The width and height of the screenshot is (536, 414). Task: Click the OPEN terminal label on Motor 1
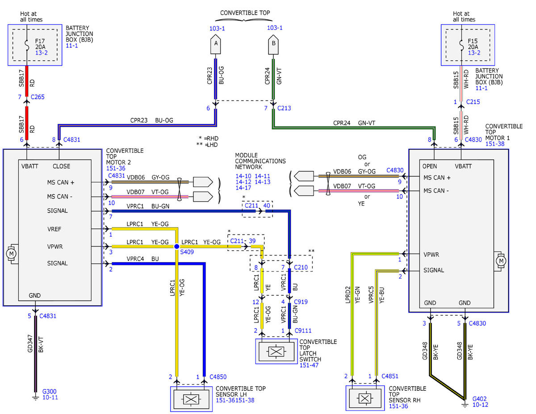[x=430, y=166]
